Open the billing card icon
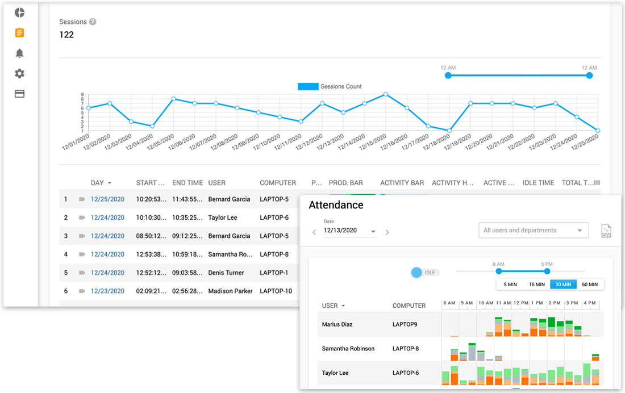 click(x=19, y=94)
